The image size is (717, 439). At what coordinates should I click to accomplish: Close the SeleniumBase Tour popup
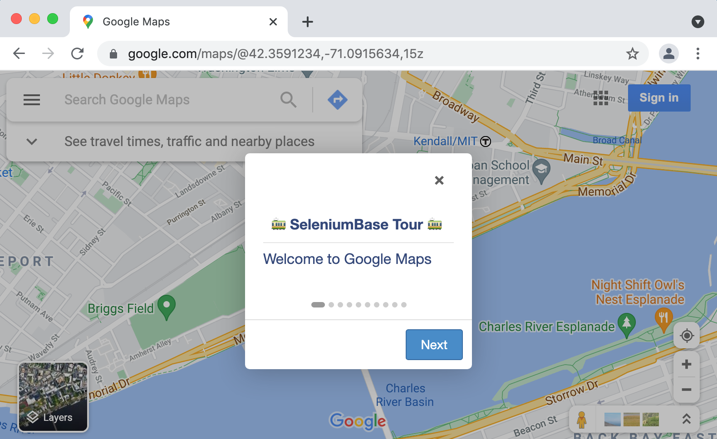[439, 180]
